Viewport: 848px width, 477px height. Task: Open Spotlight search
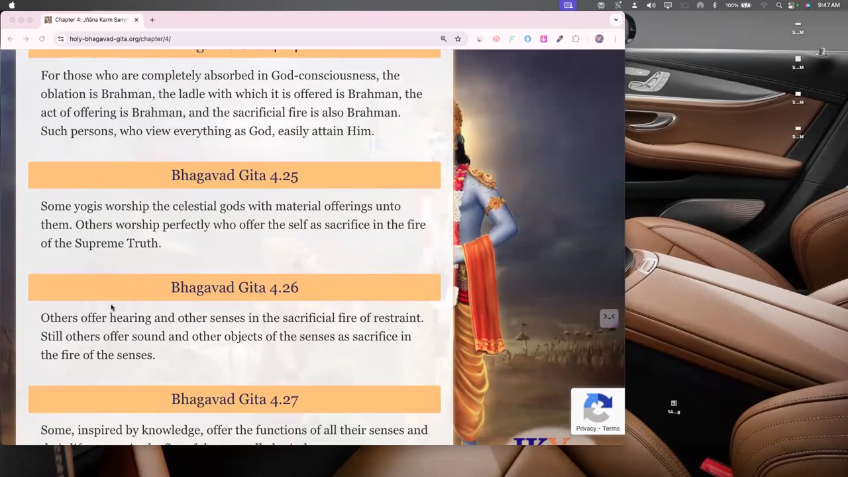779,5
